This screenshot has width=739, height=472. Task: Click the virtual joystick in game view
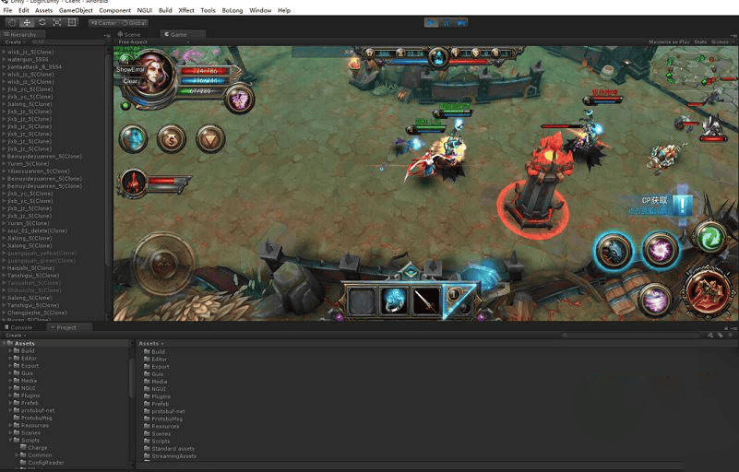coord(163,263)
